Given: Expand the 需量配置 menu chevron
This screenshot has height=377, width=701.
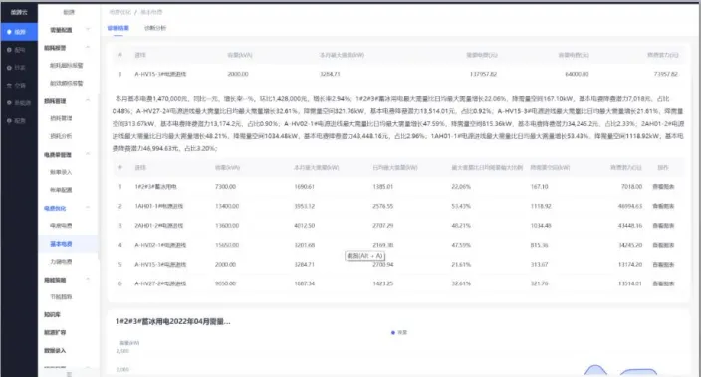Looking at the screenshot, I should tap(88, 30).
